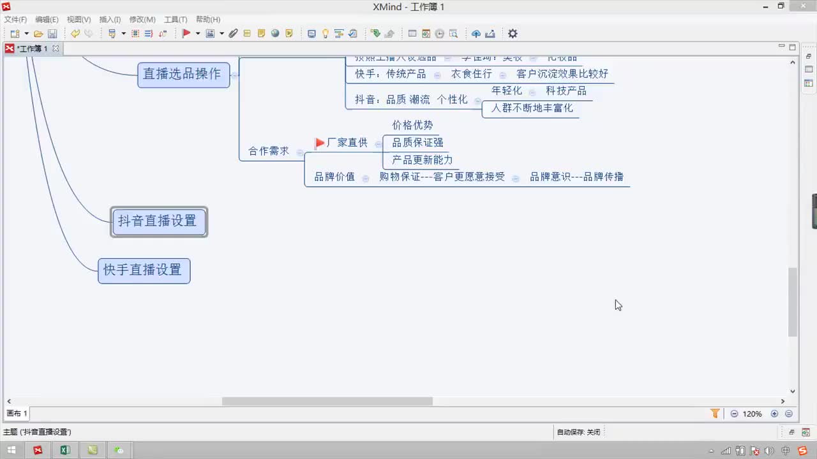This screenshot has width=817, height=459.
Task: Click the New workbook toolbar icon
Action: point(15,34)
